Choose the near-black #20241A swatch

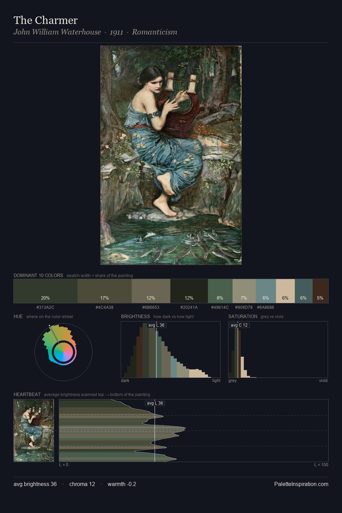(x=189, y=291)
